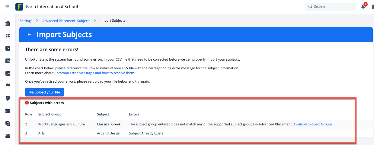Open the shield sidebar icon
Screen dimensions: 374x145
[x=8, y=98]
